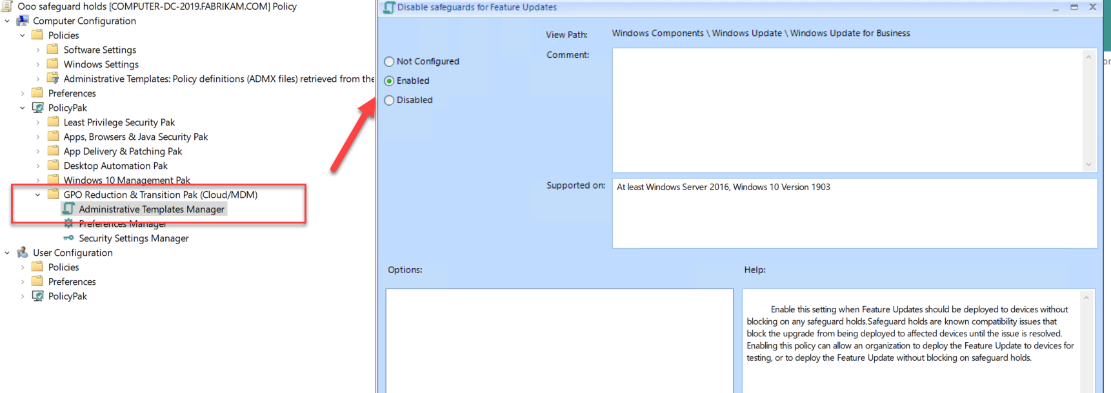The image size is (1111, 393).
Task: Expand the Windows Settings node
Action: (37, 64)
